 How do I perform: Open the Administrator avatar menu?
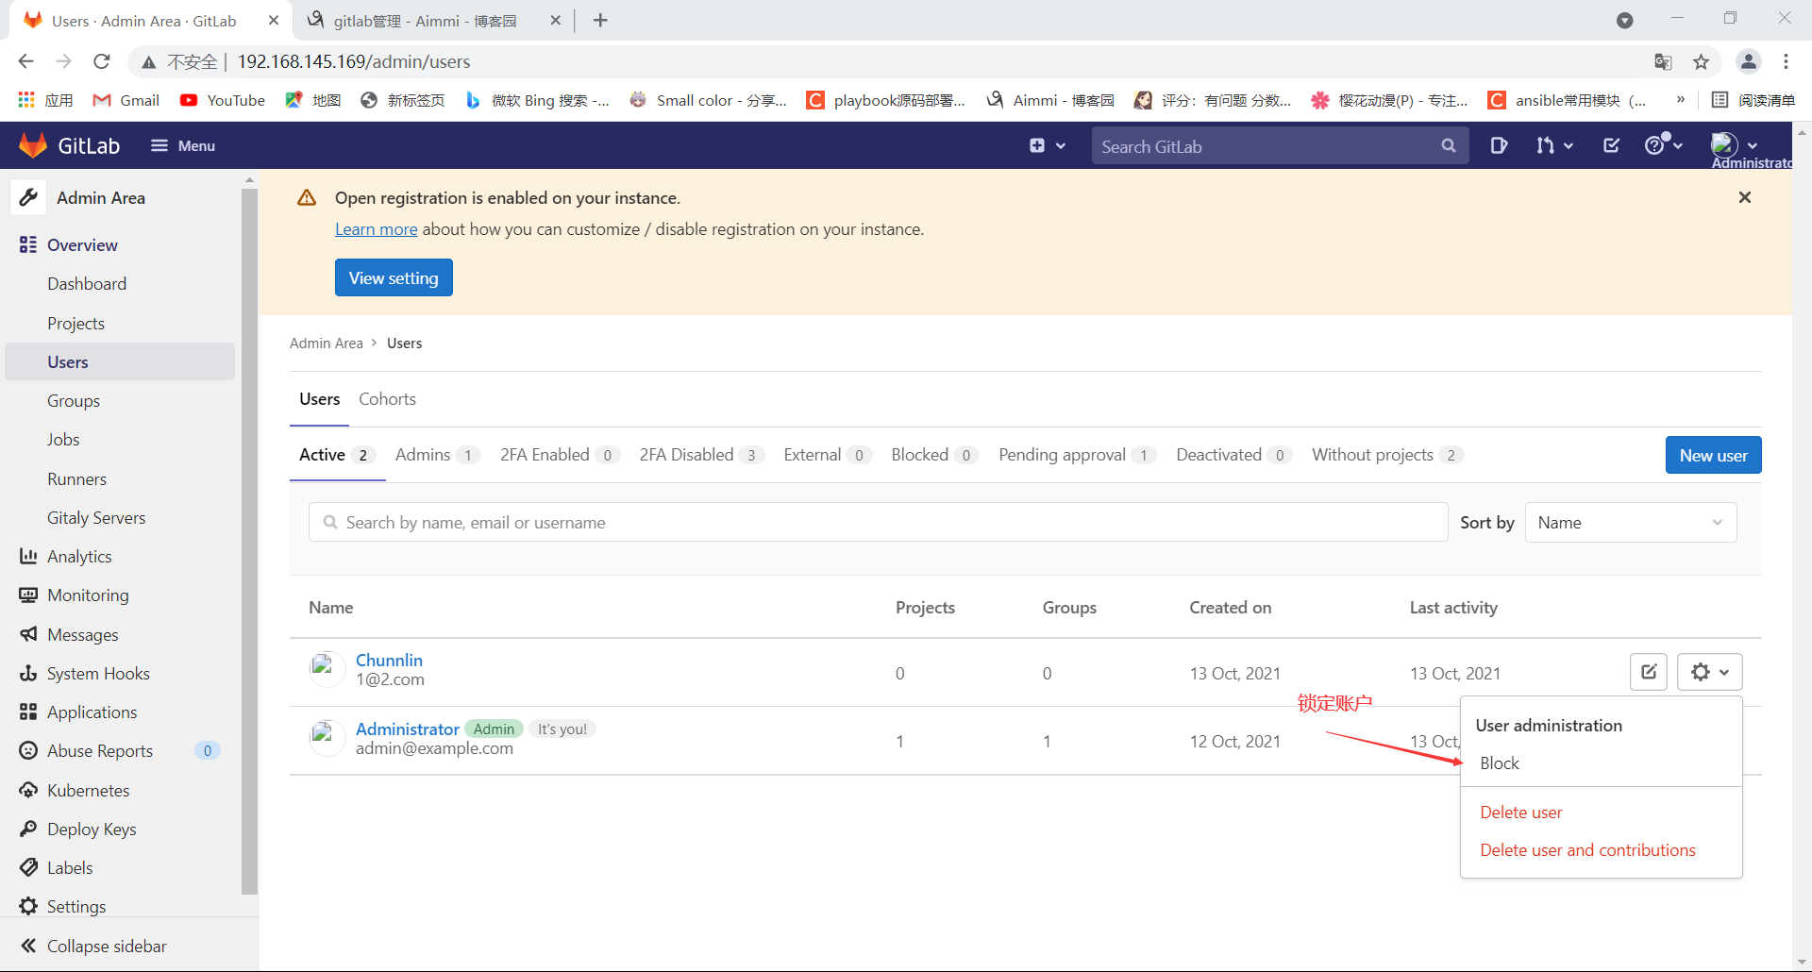tap(1734, 144)
